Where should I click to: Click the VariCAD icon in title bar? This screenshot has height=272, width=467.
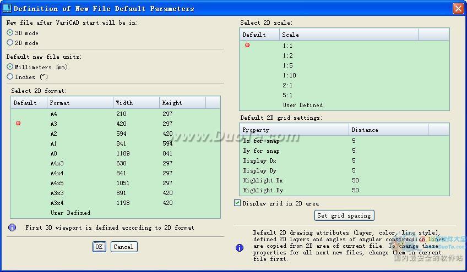(x=7, y=8)
